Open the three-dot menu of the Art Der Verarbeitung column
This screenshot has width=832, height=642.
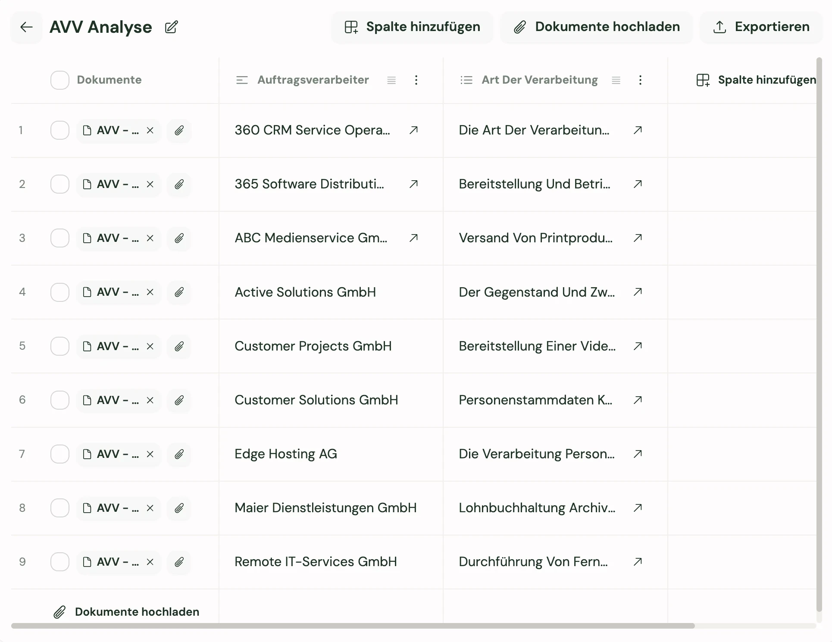(640, 80)
